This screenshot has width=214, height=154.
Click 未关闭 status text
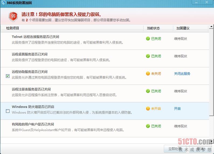coord(156,74)
